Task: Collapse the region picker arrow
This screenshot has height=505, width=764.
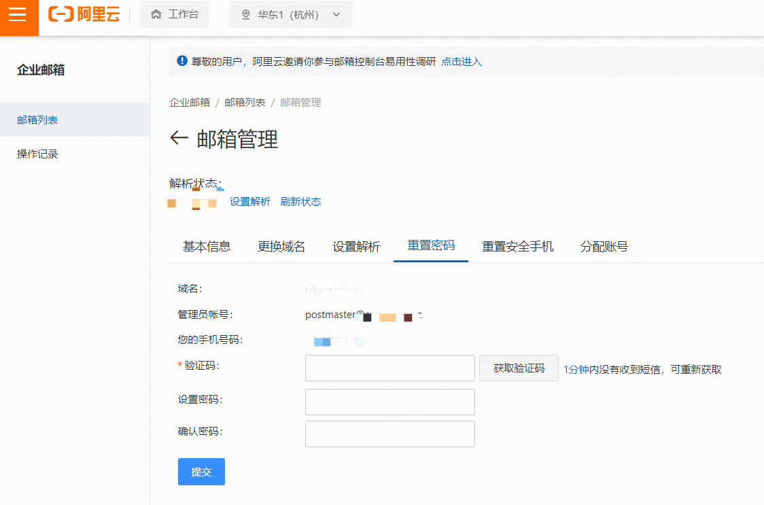Action: (336, 14)
